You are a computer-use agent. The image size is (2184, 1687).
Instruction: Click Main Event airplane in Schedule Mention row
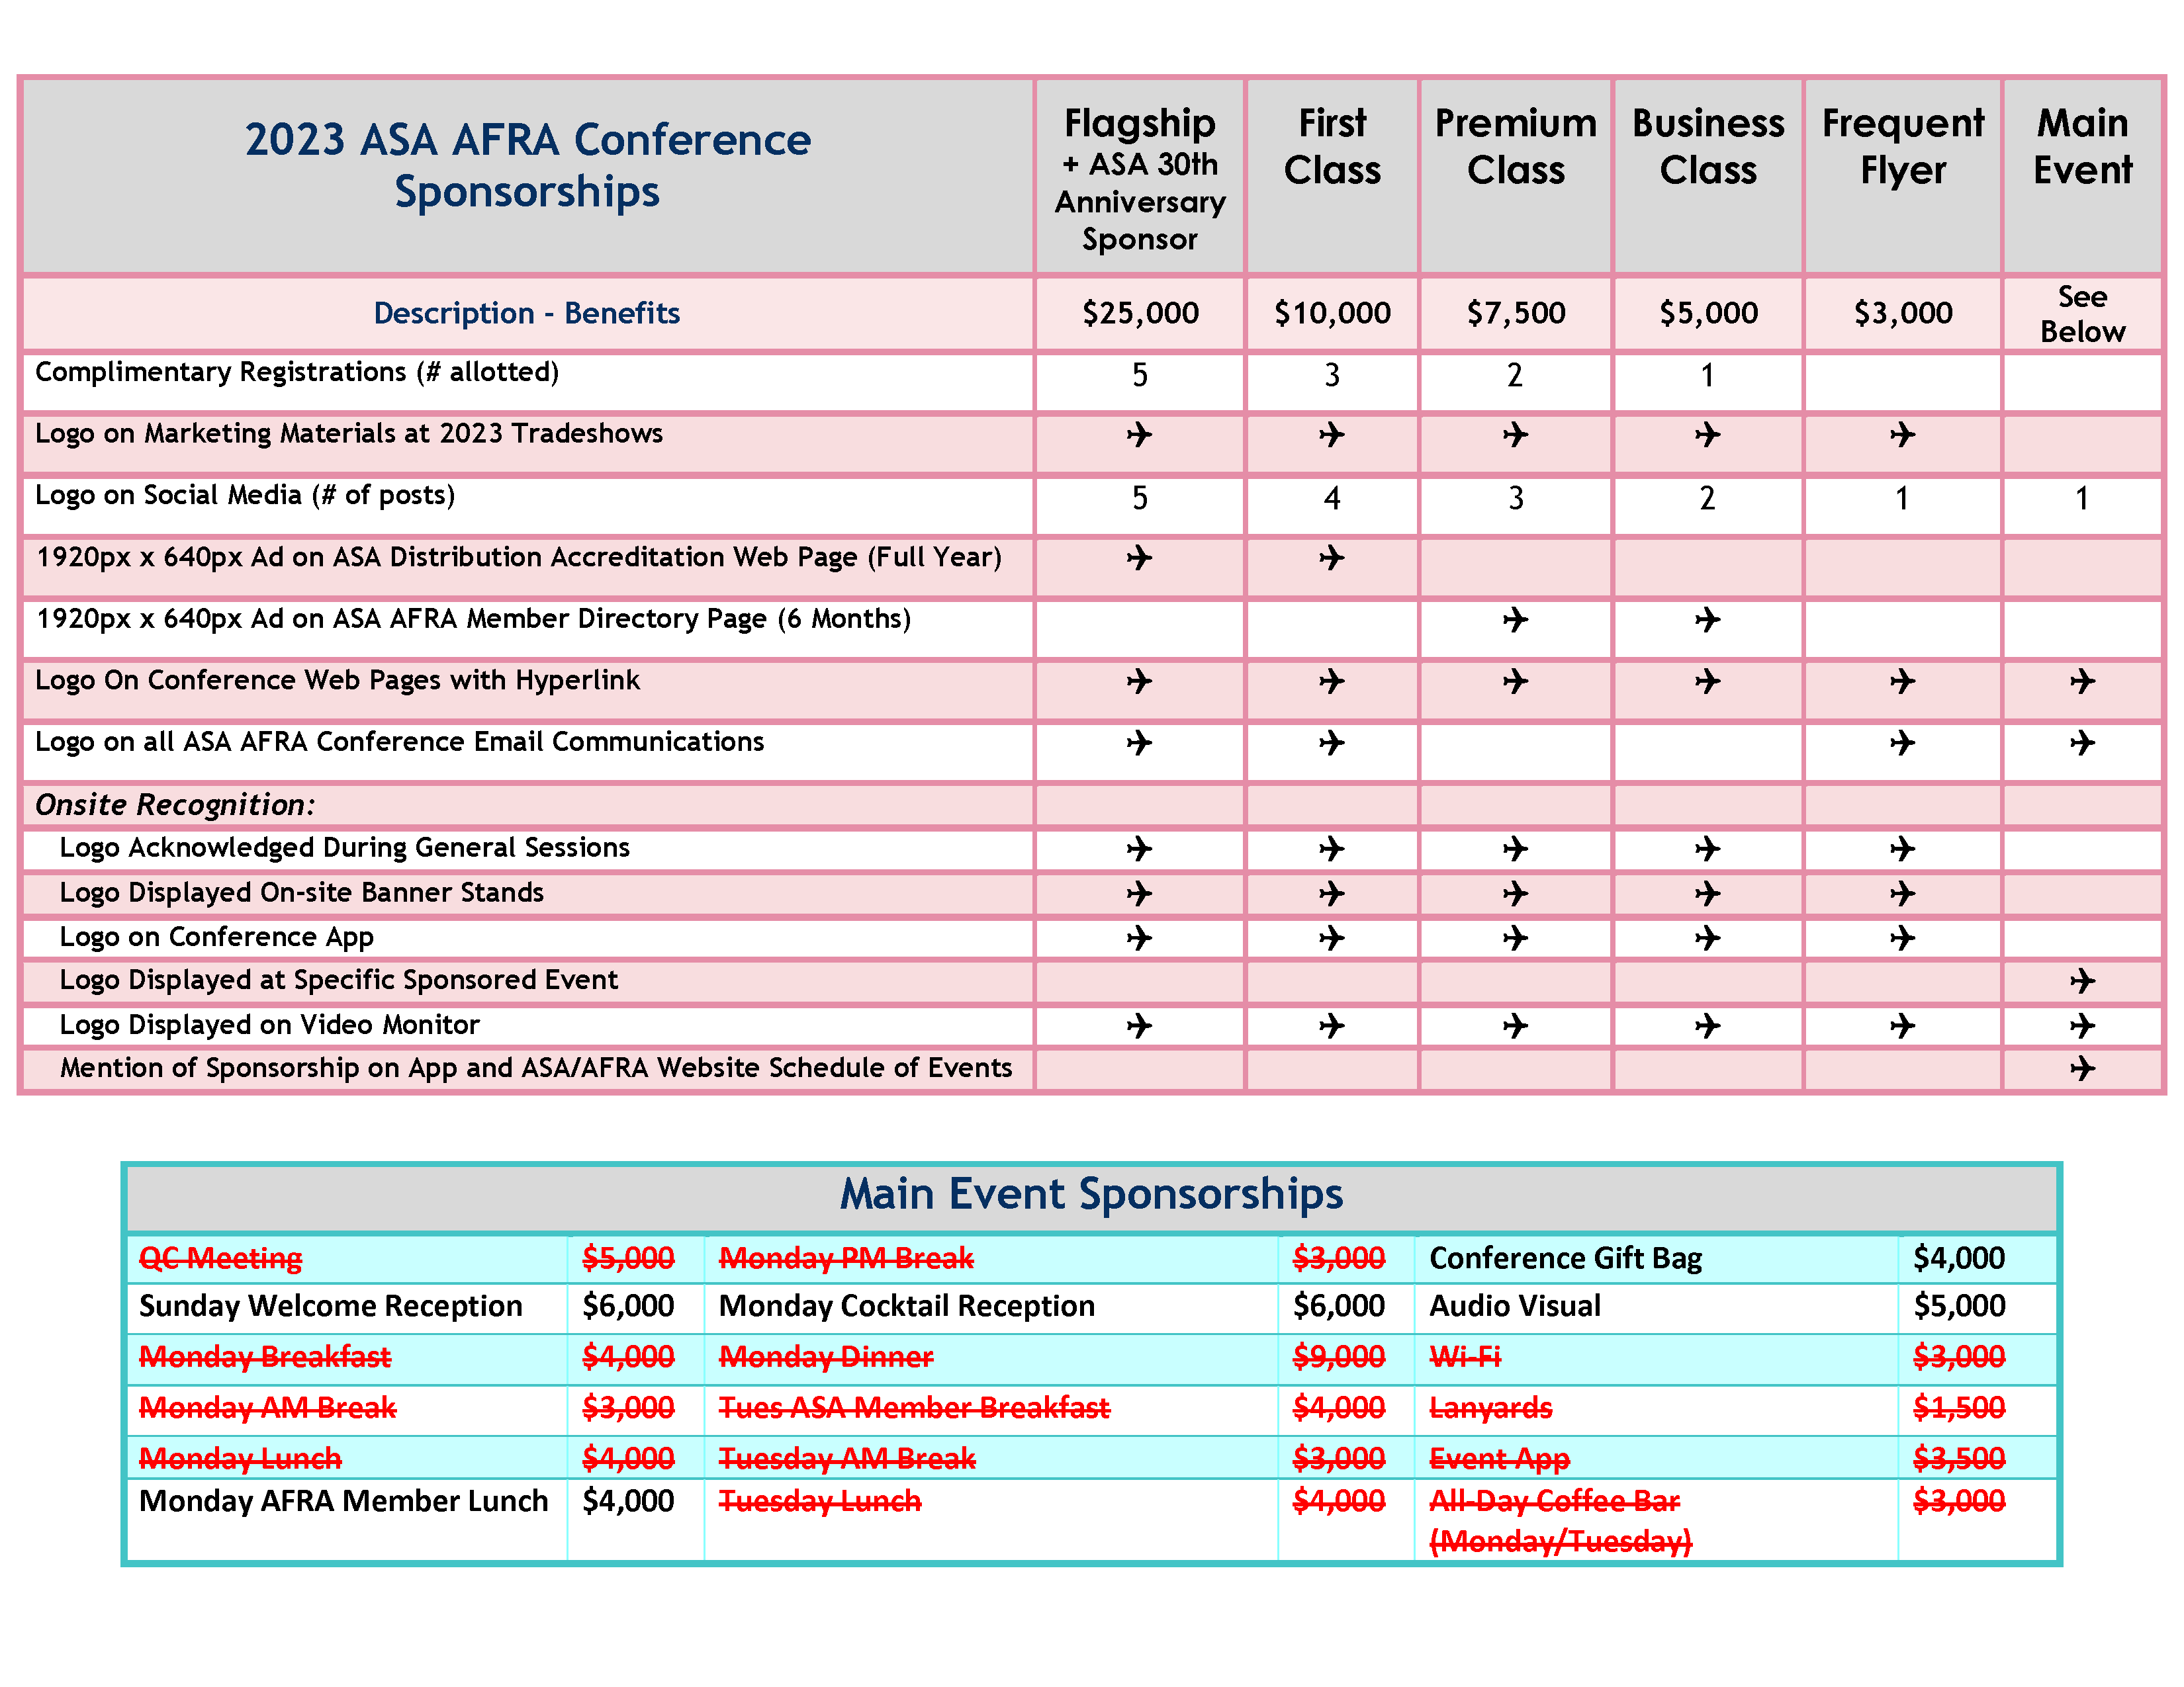[2082, 1068]
